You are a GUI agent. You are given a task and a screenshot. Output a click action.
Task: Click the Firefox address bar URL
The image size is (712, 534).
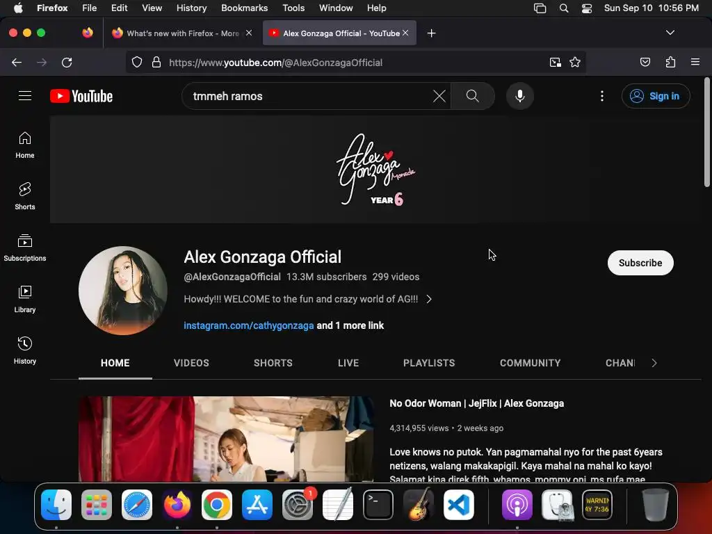(x=275, y=63)
